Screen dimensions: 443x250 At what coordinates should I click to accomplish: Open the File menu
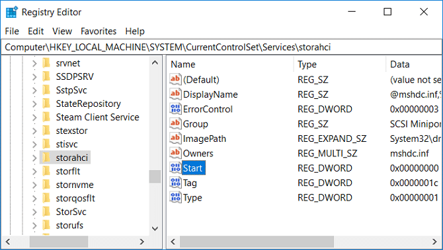pos(12,31)
